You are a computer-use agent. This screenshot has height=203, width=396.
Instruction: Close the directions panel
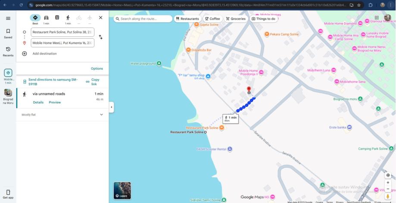click(x=100, y=18)
